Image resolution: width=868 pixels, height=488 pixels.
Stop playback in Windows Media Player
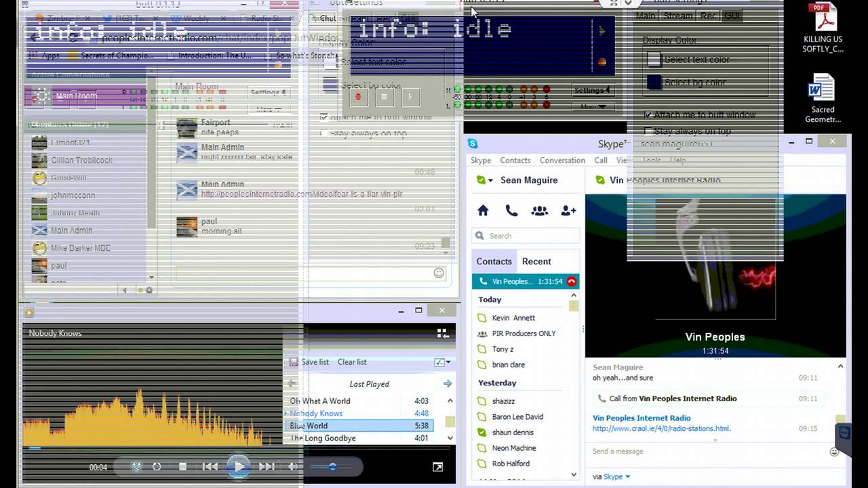pyautogui.click(x=182, y=466)
